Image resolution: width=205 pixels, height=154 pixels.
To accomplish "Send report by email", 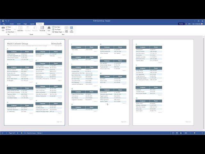I will pos(10,32).
